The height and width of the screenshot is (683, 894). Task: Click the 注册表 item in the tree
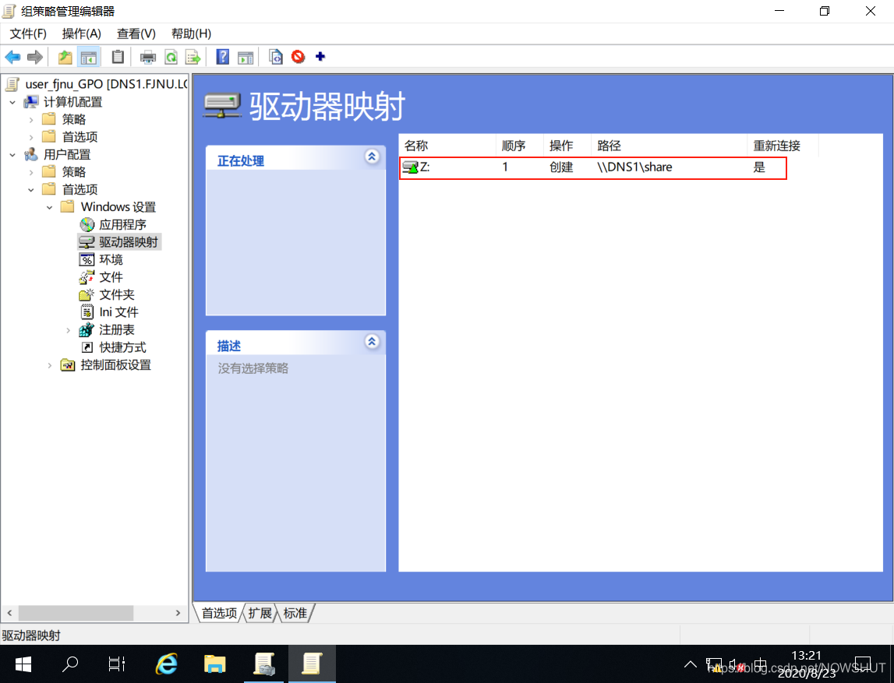117,329
